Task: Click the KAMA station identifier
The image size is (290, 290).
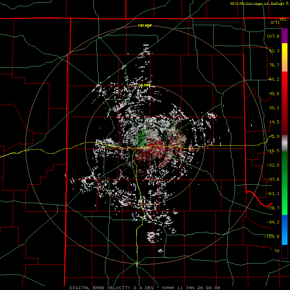Action: click(x=168, y=288)
